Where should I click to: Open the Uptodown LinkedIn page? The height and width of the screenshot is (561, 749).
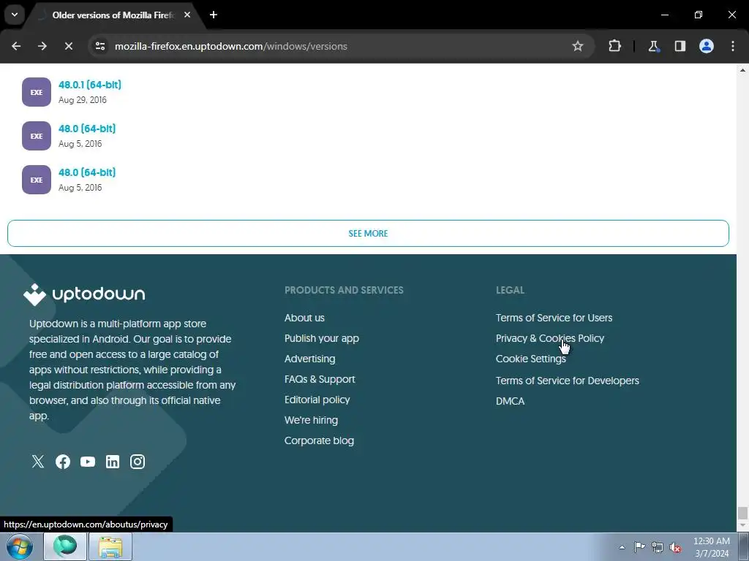pyautogui.click(x=112, y=462)
